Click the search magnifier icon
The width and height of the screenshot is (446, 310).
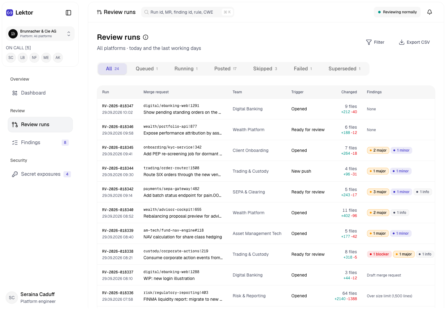146,12
